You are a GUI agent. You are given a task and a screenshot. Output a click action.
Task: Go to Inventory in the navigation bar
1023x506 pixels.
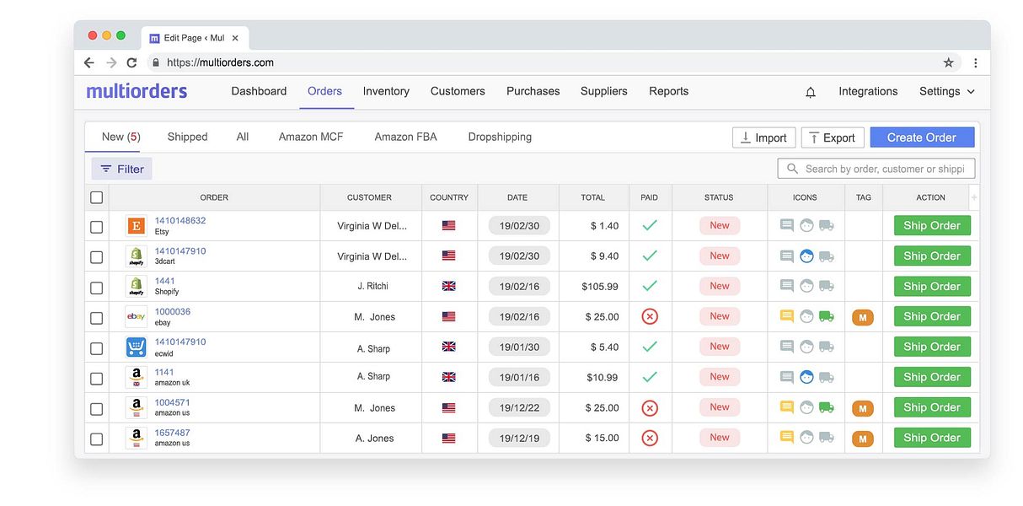point(386,91)
